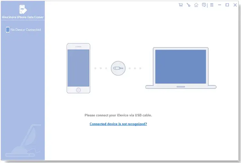
Task: Click dots between USB icon and laptop
Action: 135,68
